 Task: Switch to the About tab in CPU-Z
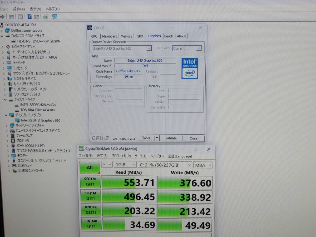pyautogui.click(x=181, y=36)
